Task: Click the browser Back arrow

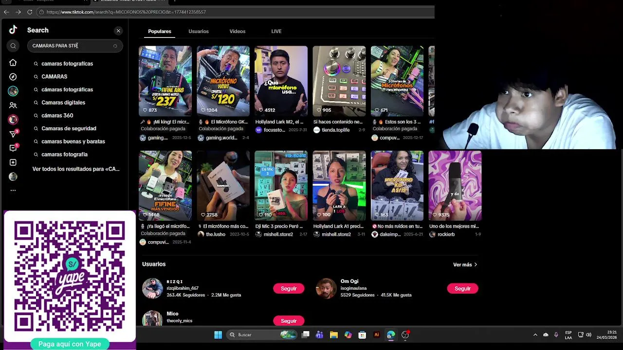Action: tap(6, 12)
